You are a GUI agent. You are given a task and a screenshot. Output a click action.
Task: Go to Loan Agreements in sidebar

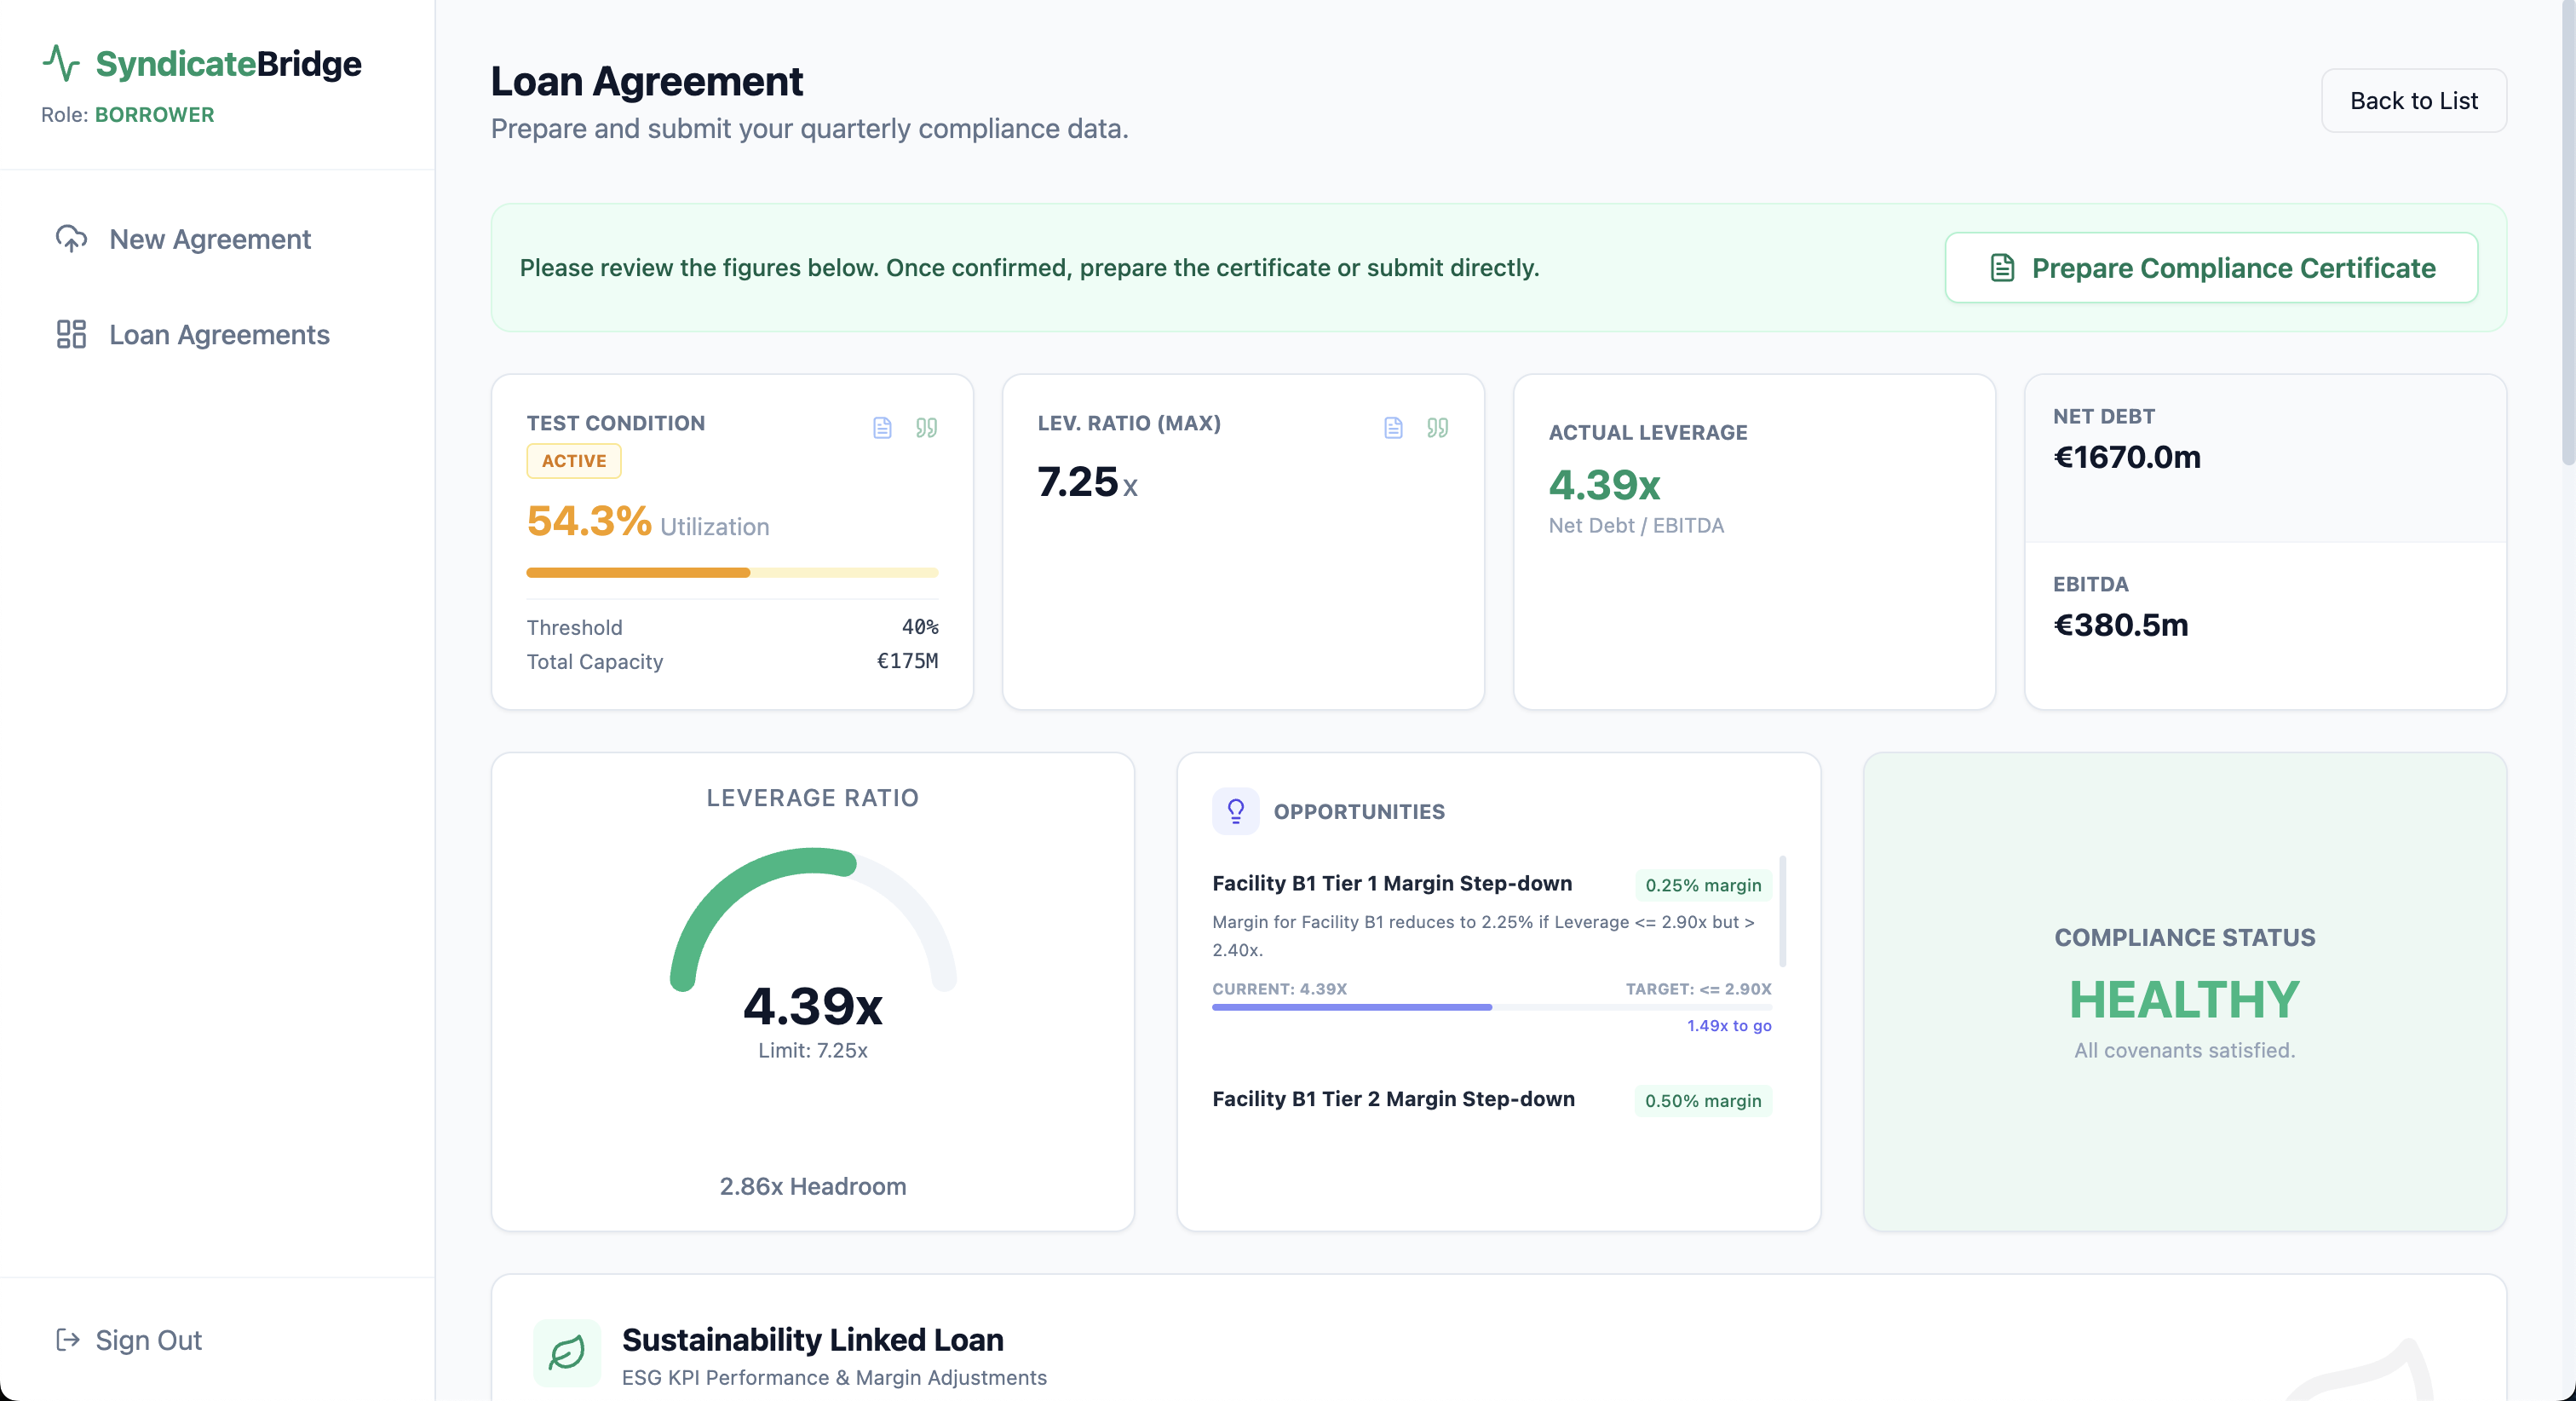click(x=219, y=334)
